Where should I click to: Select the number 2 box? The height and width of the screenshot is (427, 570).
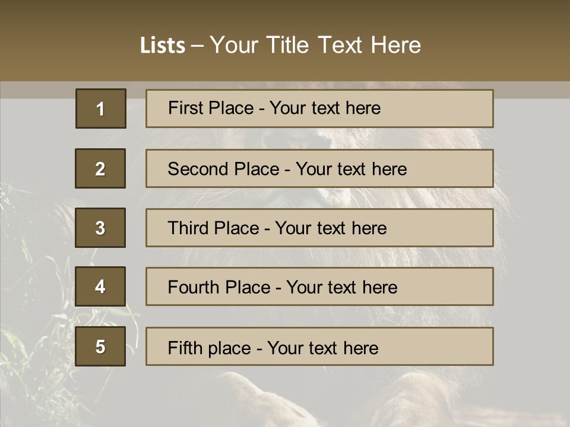pyautogui.click(x=100, y=168)
